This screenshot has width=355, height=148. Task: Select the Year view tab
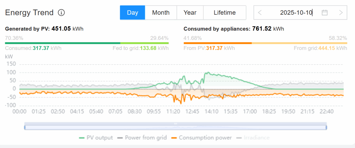[190, 13]
